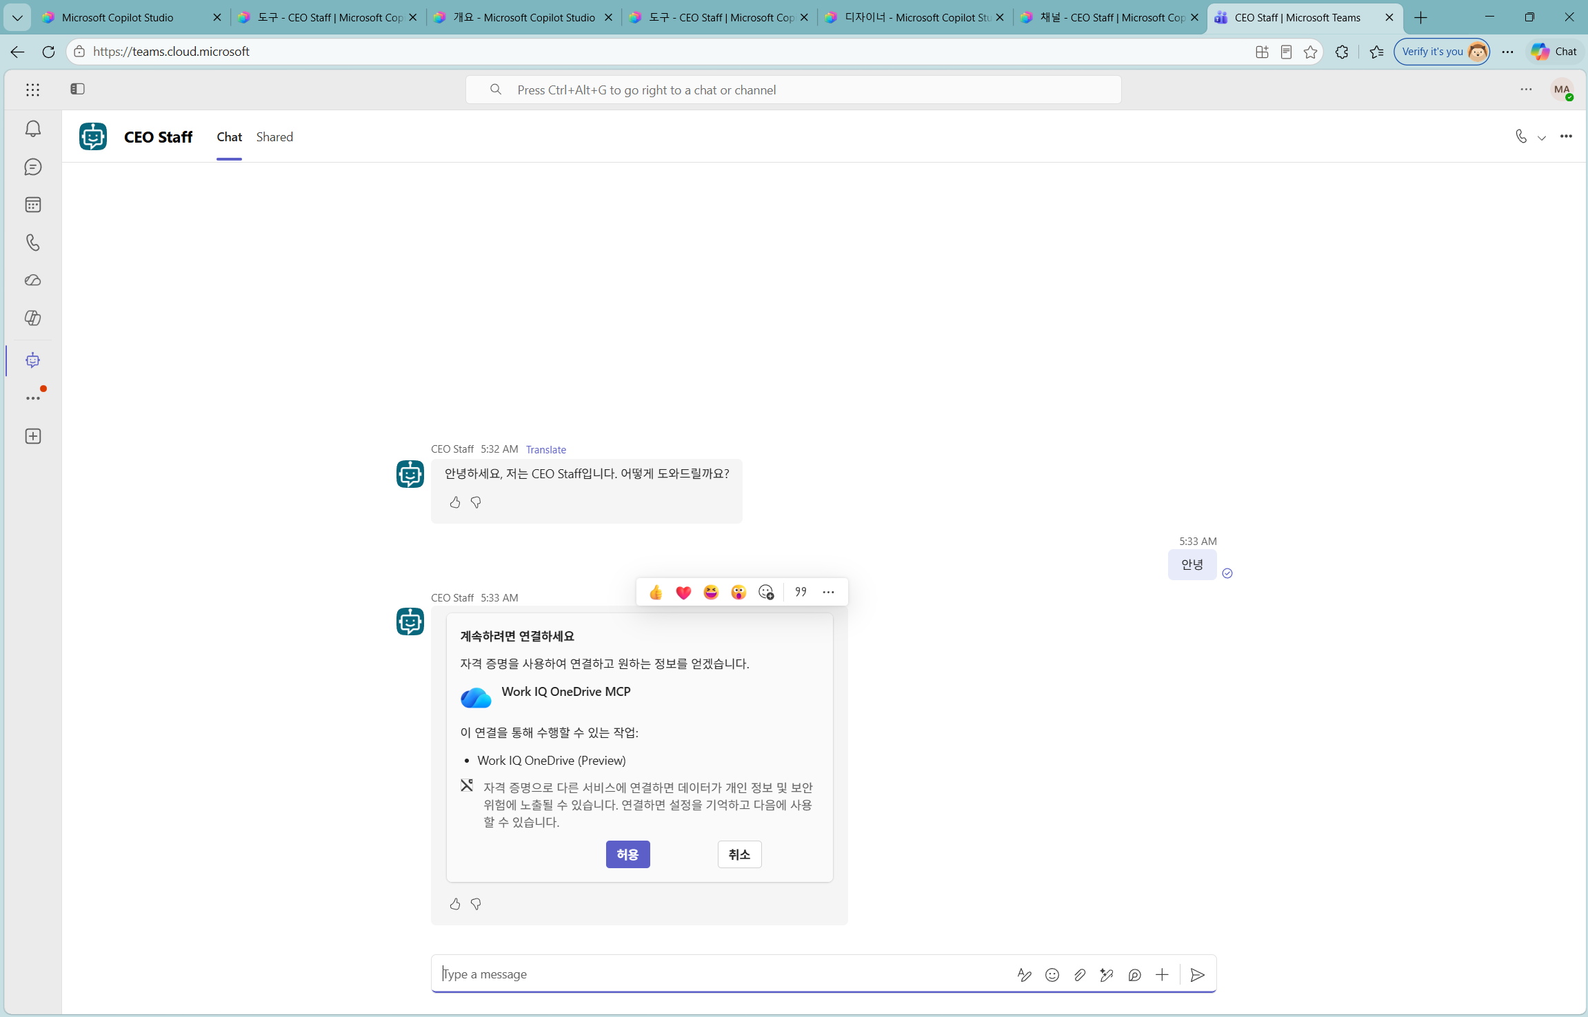Screen dimensions: 1588x1017
Task: React with the laughing emoji
Action: click(x=711, y=593)
